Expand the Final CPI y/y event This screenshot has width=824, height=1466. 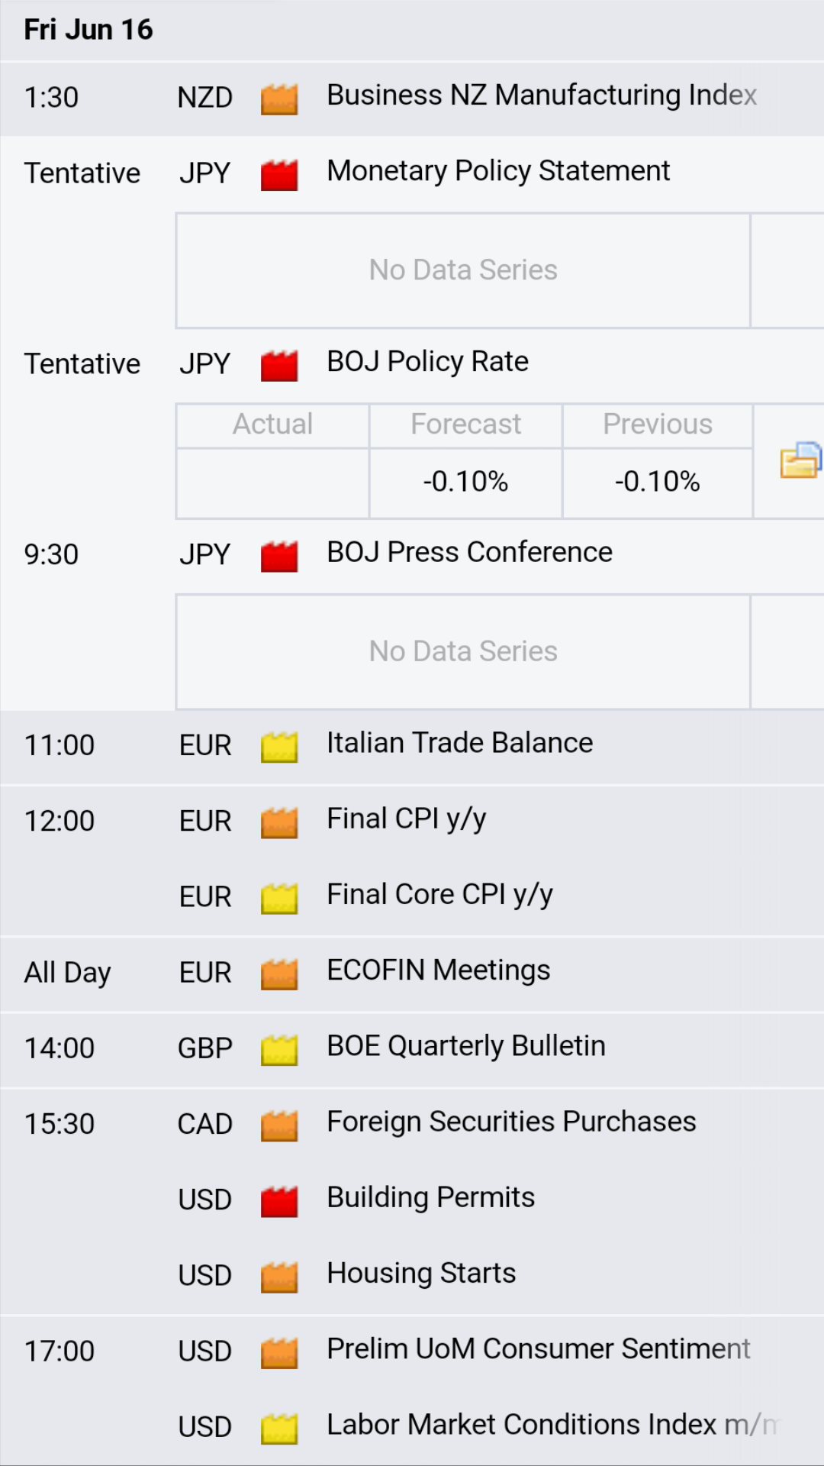tap(412, 821)
